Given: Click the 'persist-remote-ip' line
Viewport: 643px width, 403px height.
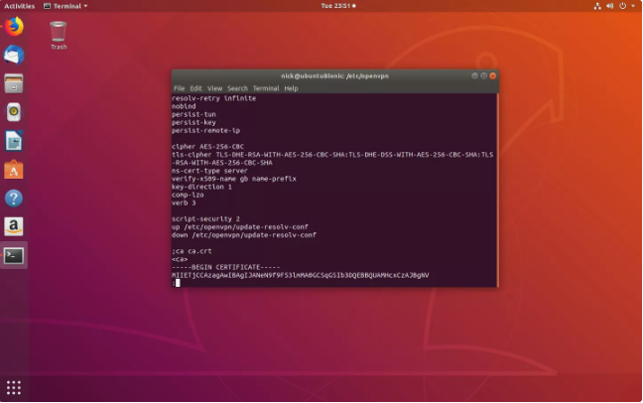Looking at the screenshot, I should [205, 130].
